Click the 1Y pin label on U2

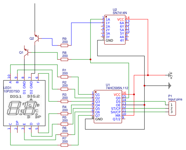coord(108,23)
